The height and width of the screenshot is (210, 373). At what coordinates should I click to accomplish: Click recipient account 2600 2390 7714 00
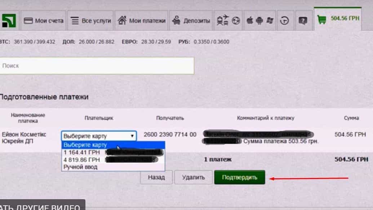point(170,135)
